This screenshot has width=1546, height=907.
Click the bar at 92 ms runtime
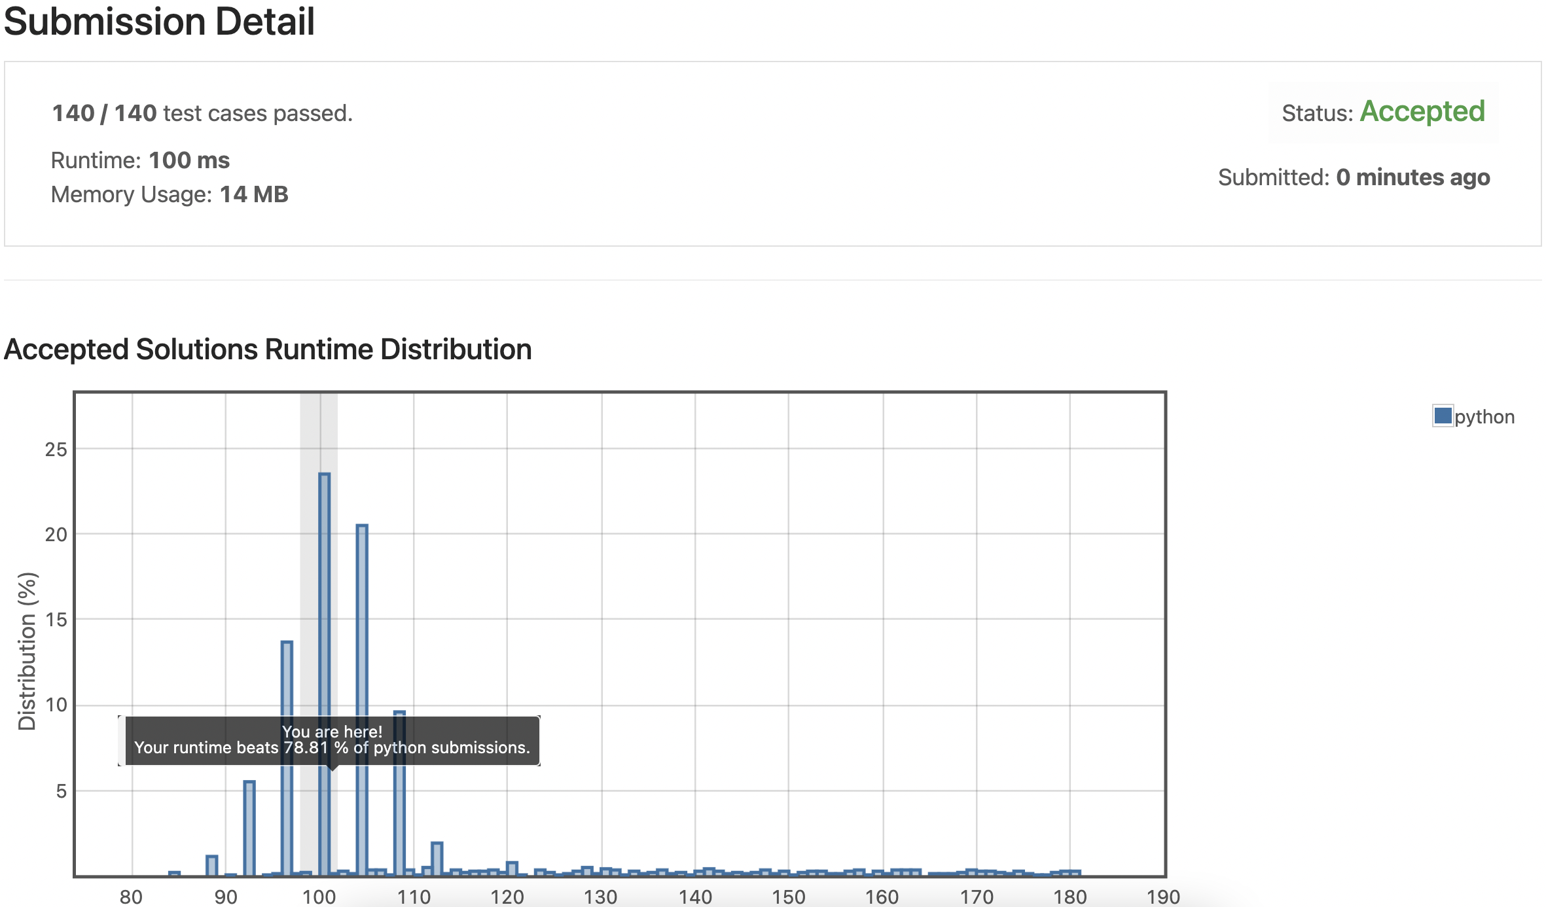(x=249, y=828)
